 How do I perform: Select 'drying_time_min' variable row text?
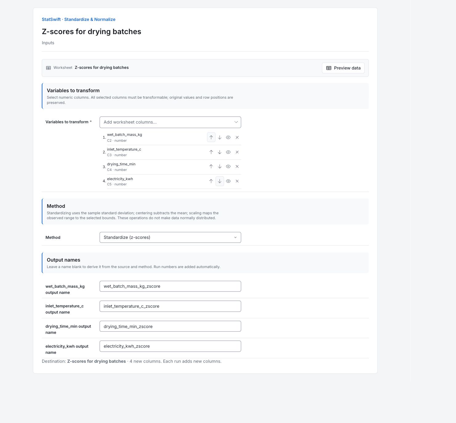coord(121,164)
